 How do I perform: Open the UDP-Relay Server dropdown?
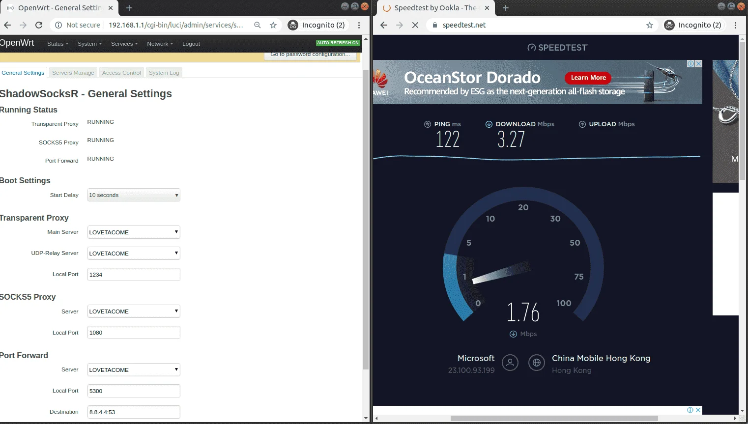134,253
